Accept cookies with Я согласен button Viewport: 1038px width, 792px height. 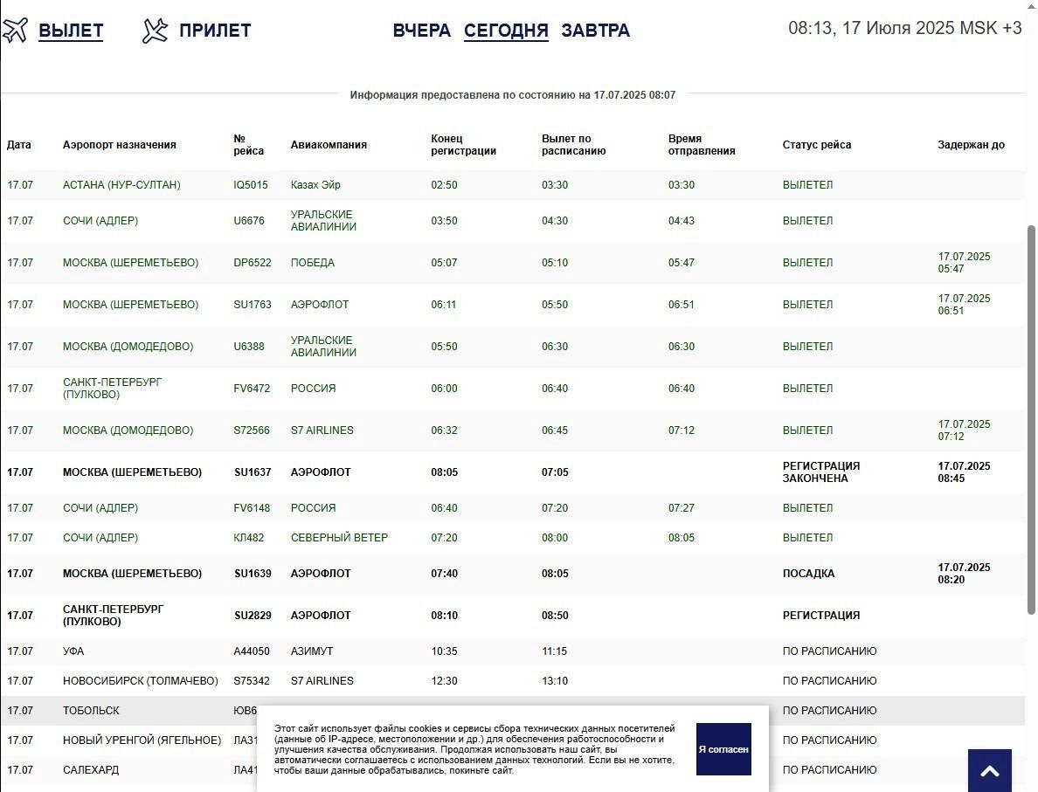click(x=723, y=749)
